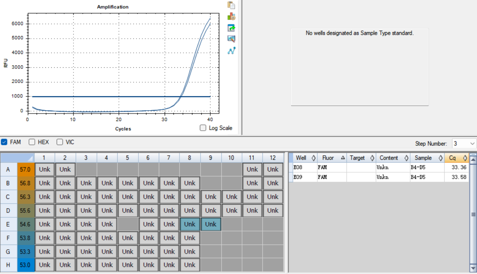Screen dimensions: 477x274
Task: Click the 55.6 gradient temperature cell
Action: [x=26, y=211]
